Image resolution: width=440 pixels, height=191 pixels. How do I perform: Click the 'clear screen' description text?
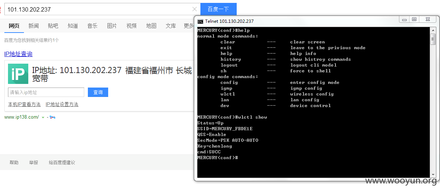[308, 42]
